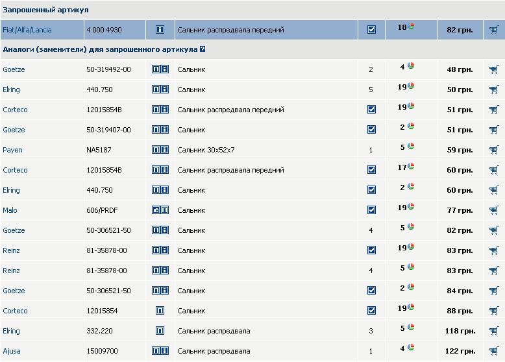Viewport: 505px width, 362px height.
Task: Toggle checkbox for Goetze 50-319407-00
Action: pos(371,130)
